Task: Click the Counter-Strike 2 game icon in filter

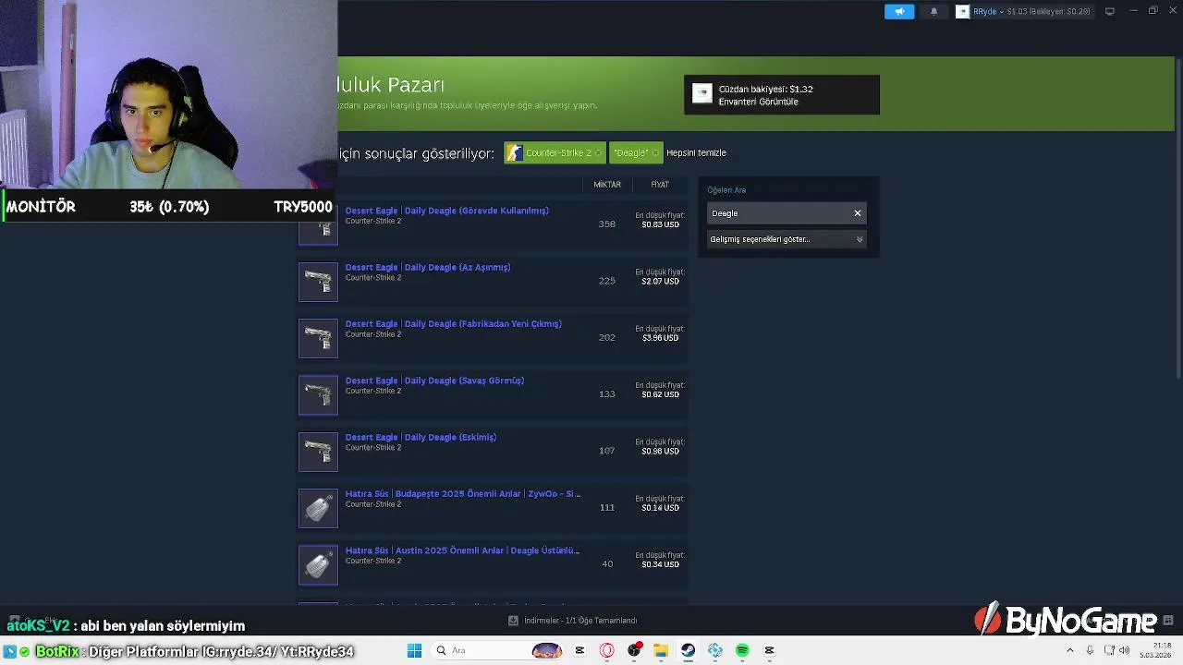Action: [x=514, y=152]
